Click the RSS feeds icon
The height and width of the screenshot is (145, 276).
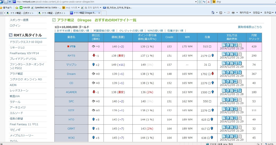(x=220, y=13)
